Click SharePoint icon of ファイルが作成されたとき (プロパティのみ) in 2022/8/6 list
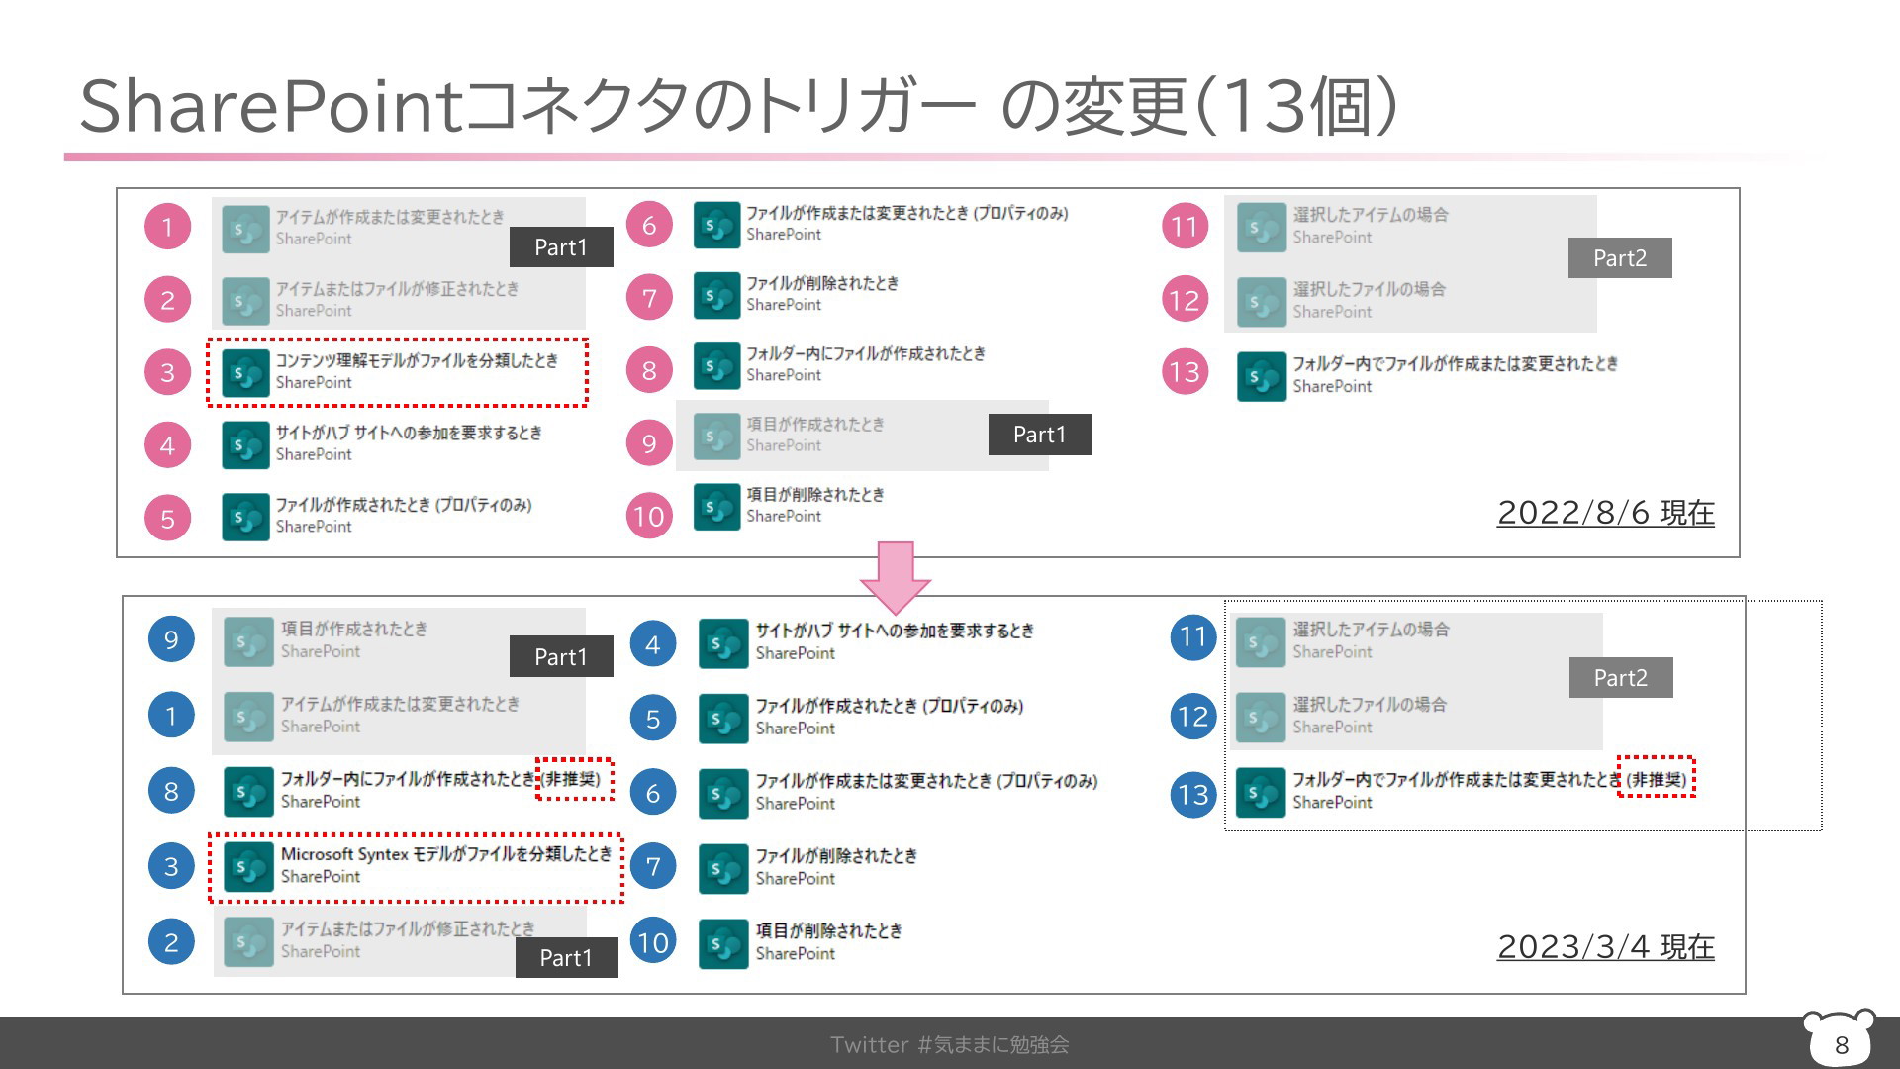 245,518
